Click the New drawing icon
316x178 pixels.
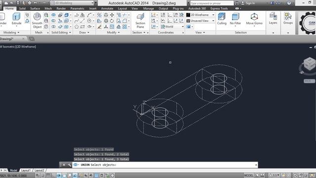pos(6,3)
